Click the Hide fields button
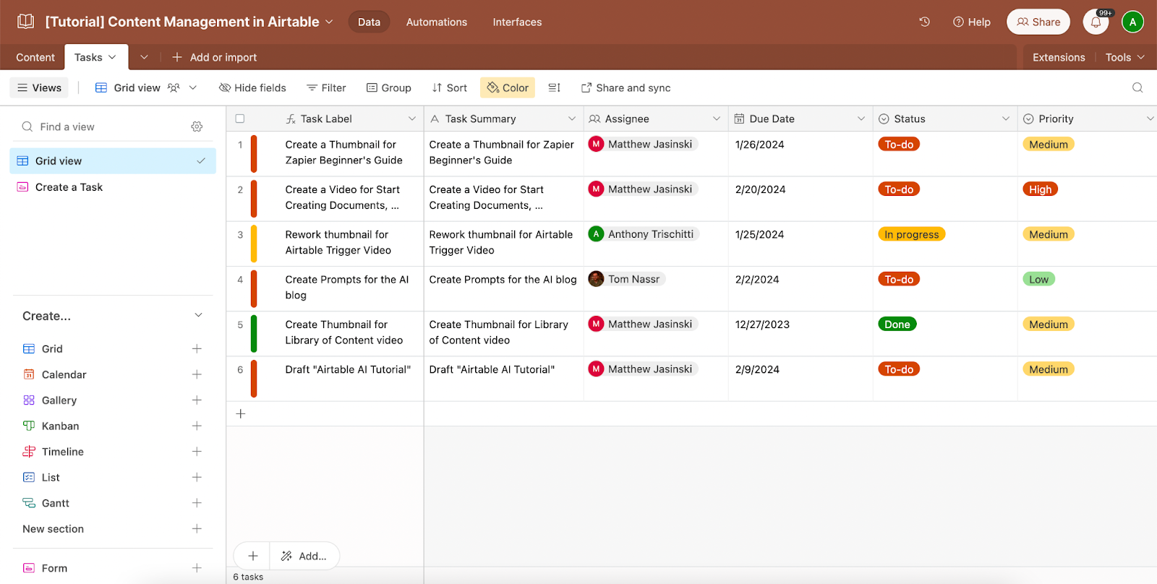The width and height of the screenshot is (1157, 584). tap(252, 87)
